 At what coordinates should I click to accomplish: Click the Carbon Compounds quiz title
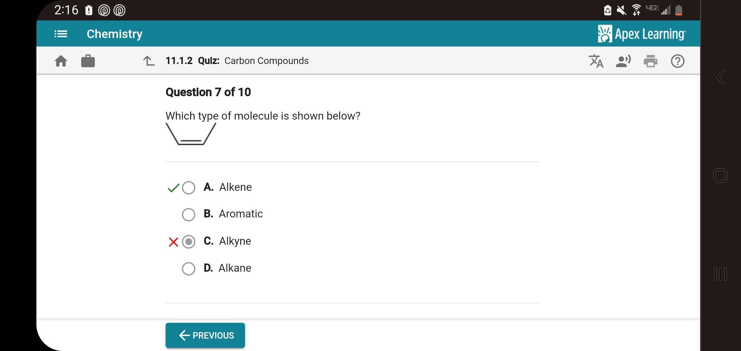pyautogui.click(x=266, y=61)
